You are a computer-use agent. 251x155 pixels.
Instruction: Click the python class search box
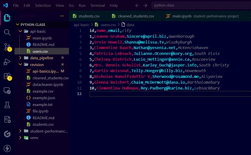(x=202, y=6)
